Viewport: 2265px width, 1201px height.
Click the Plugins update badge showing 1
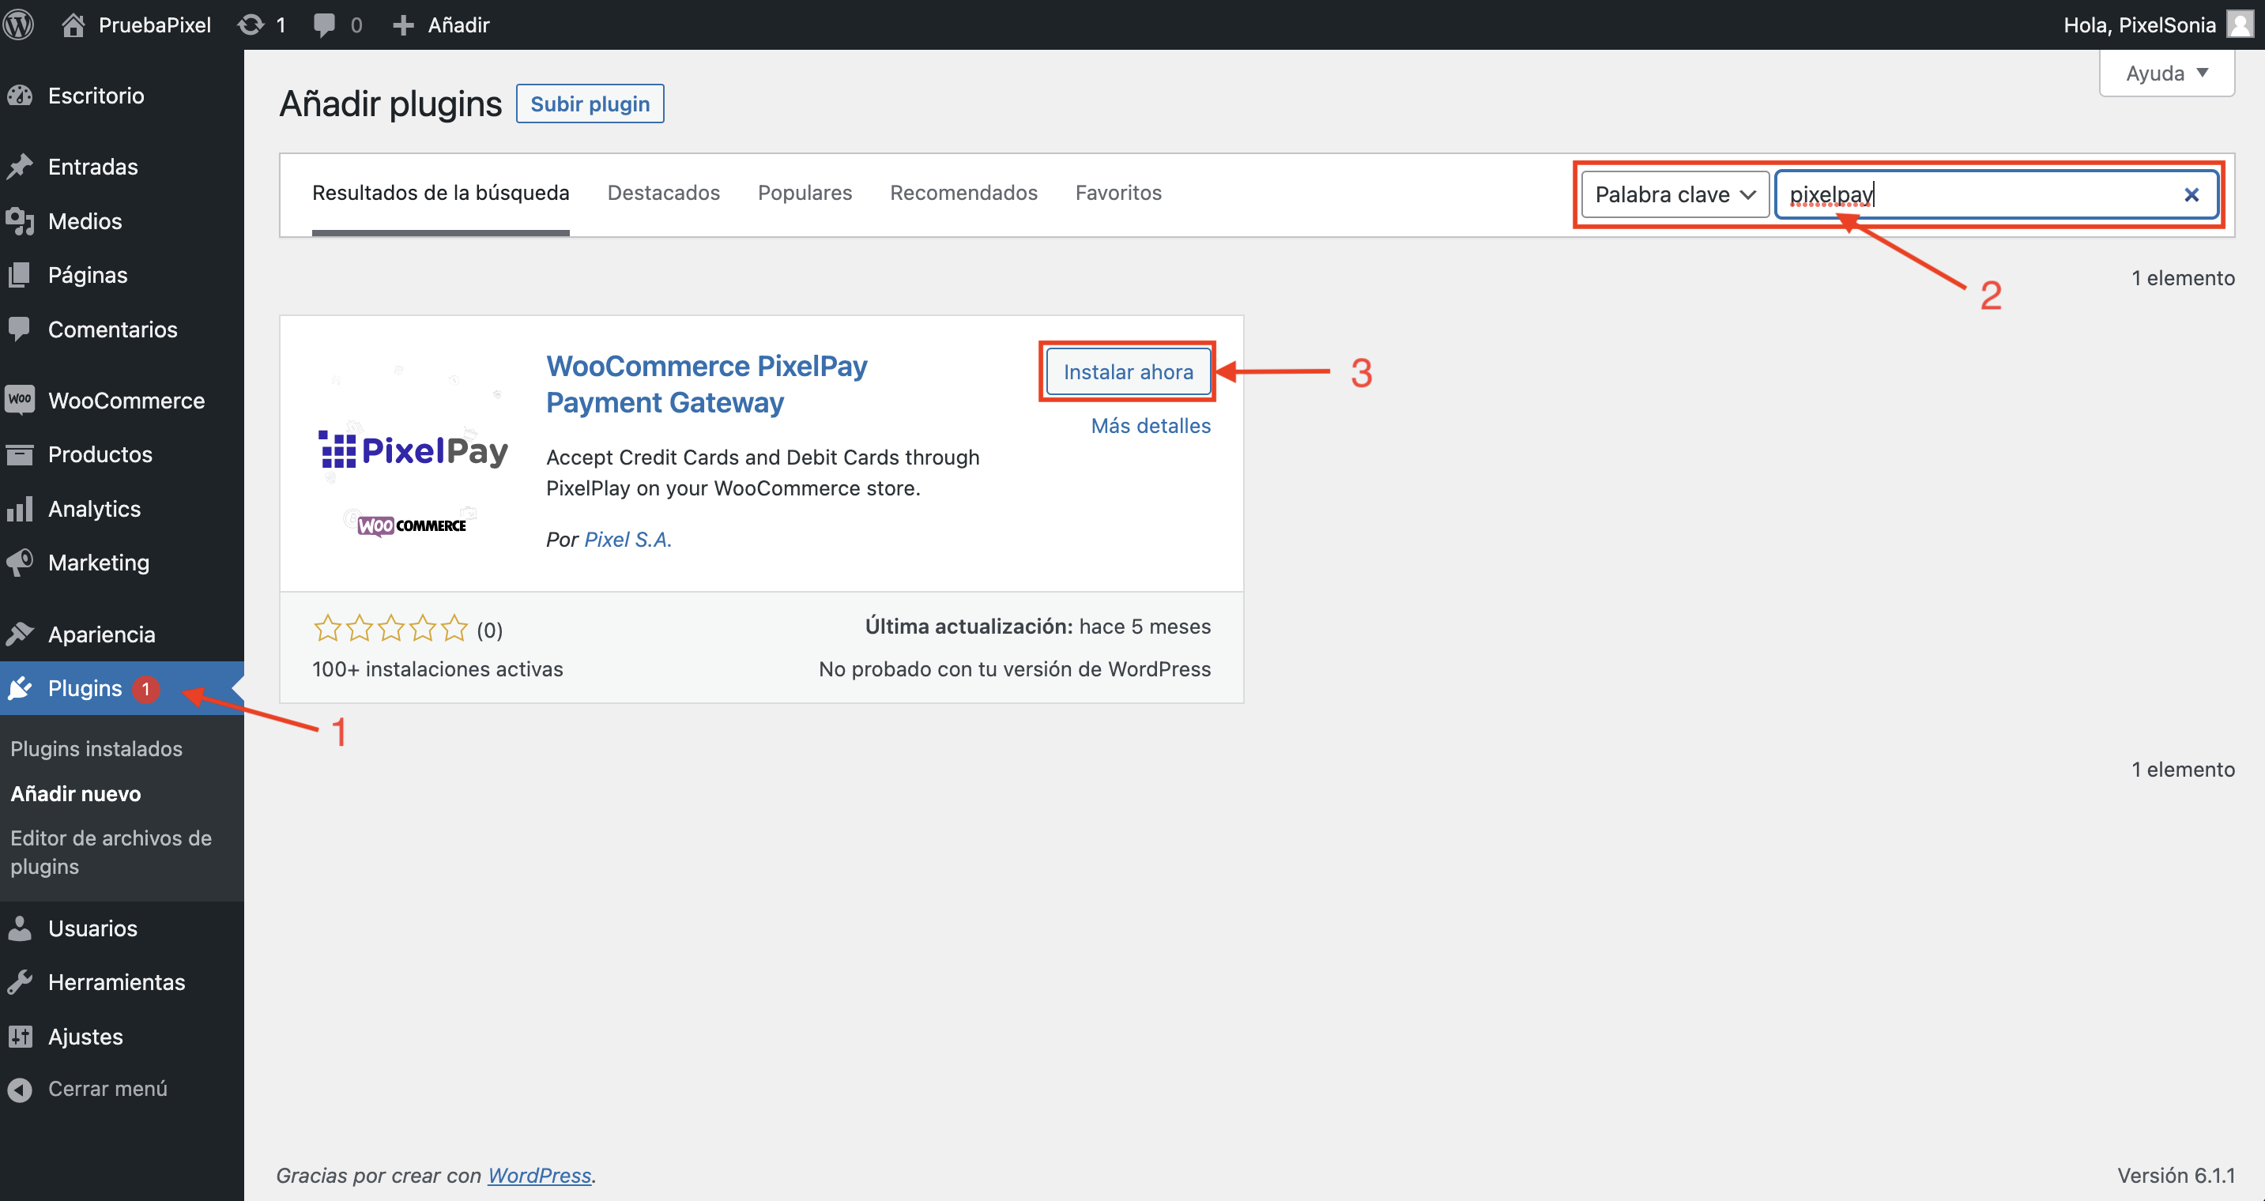point(146,689)
